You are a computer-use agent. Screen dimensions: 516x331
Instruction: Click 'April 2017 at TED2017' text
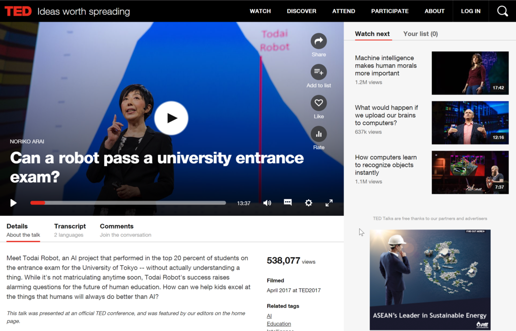coord(294,290)
